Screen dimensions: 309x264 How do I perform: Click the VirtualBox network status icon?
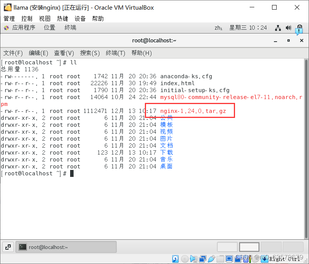tap(202, 259)
